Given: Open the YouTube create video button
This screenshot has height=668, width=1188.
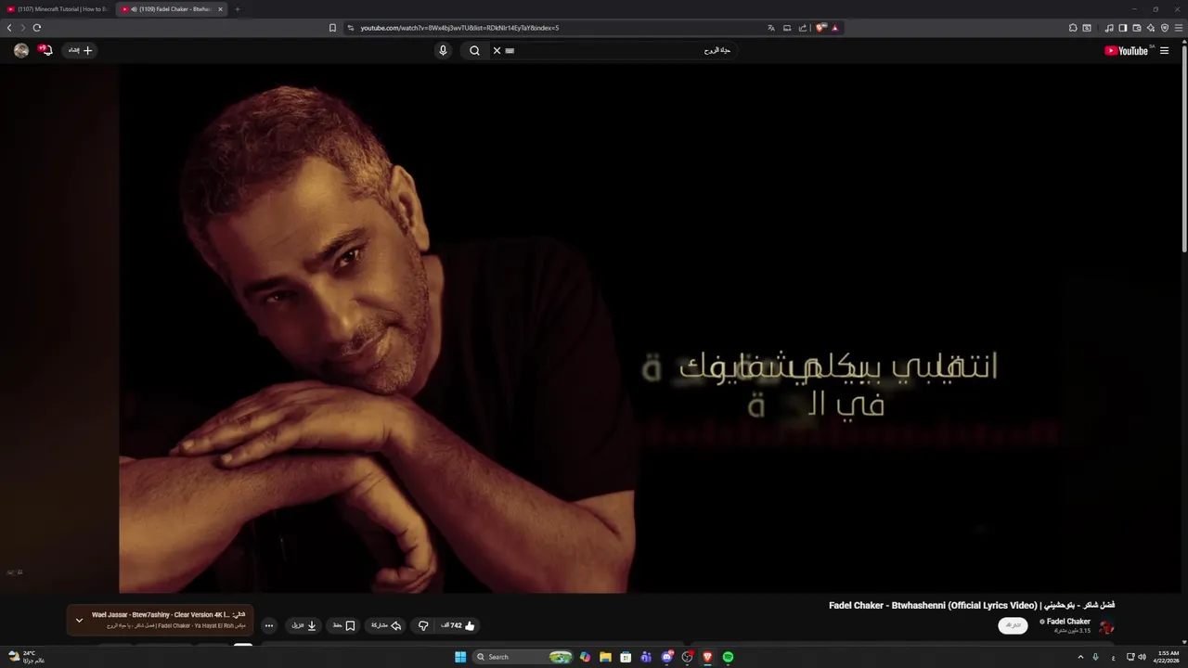Looking at the screenshot, I should (80, 51).
